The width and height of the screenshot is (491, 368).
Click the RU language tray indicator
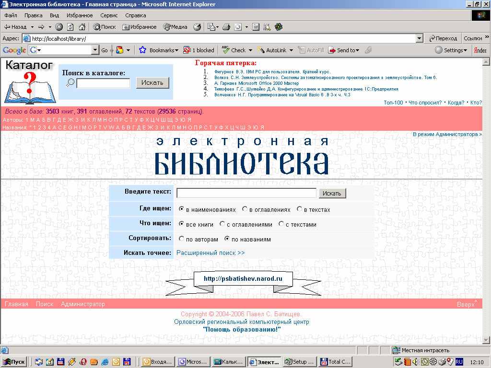(x=459, y=362)
